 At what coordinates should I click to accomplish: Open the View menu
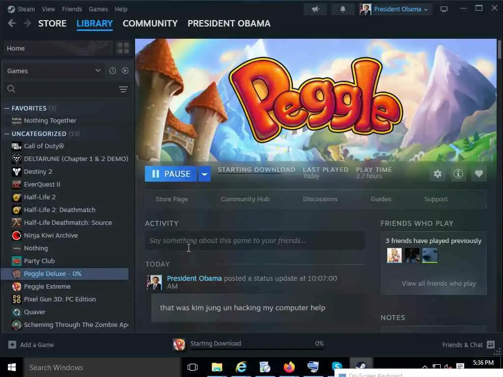tap(49, 9)
